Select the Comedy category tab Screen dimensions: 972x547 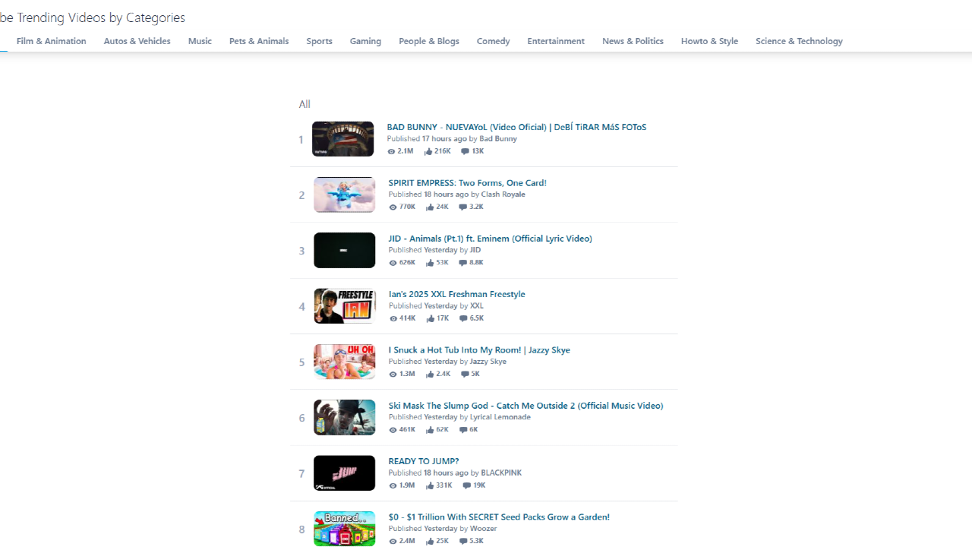[x=493, y=41]
